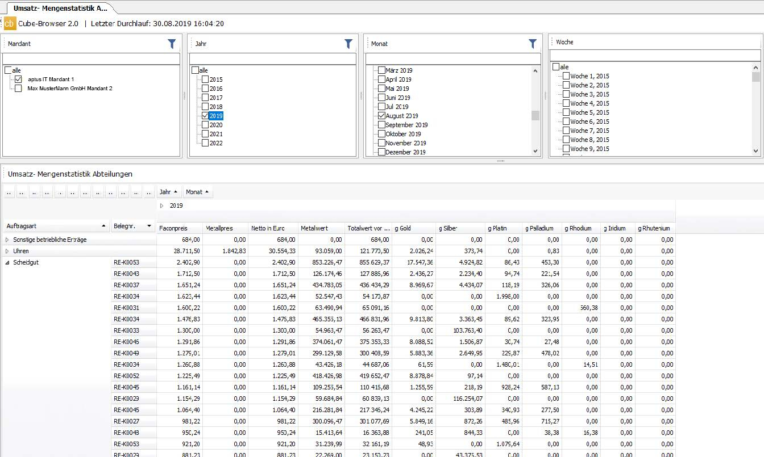Open the Jahr filter funnel icon
This screenshot has height=457, width=764.
(x=348, y=44)
